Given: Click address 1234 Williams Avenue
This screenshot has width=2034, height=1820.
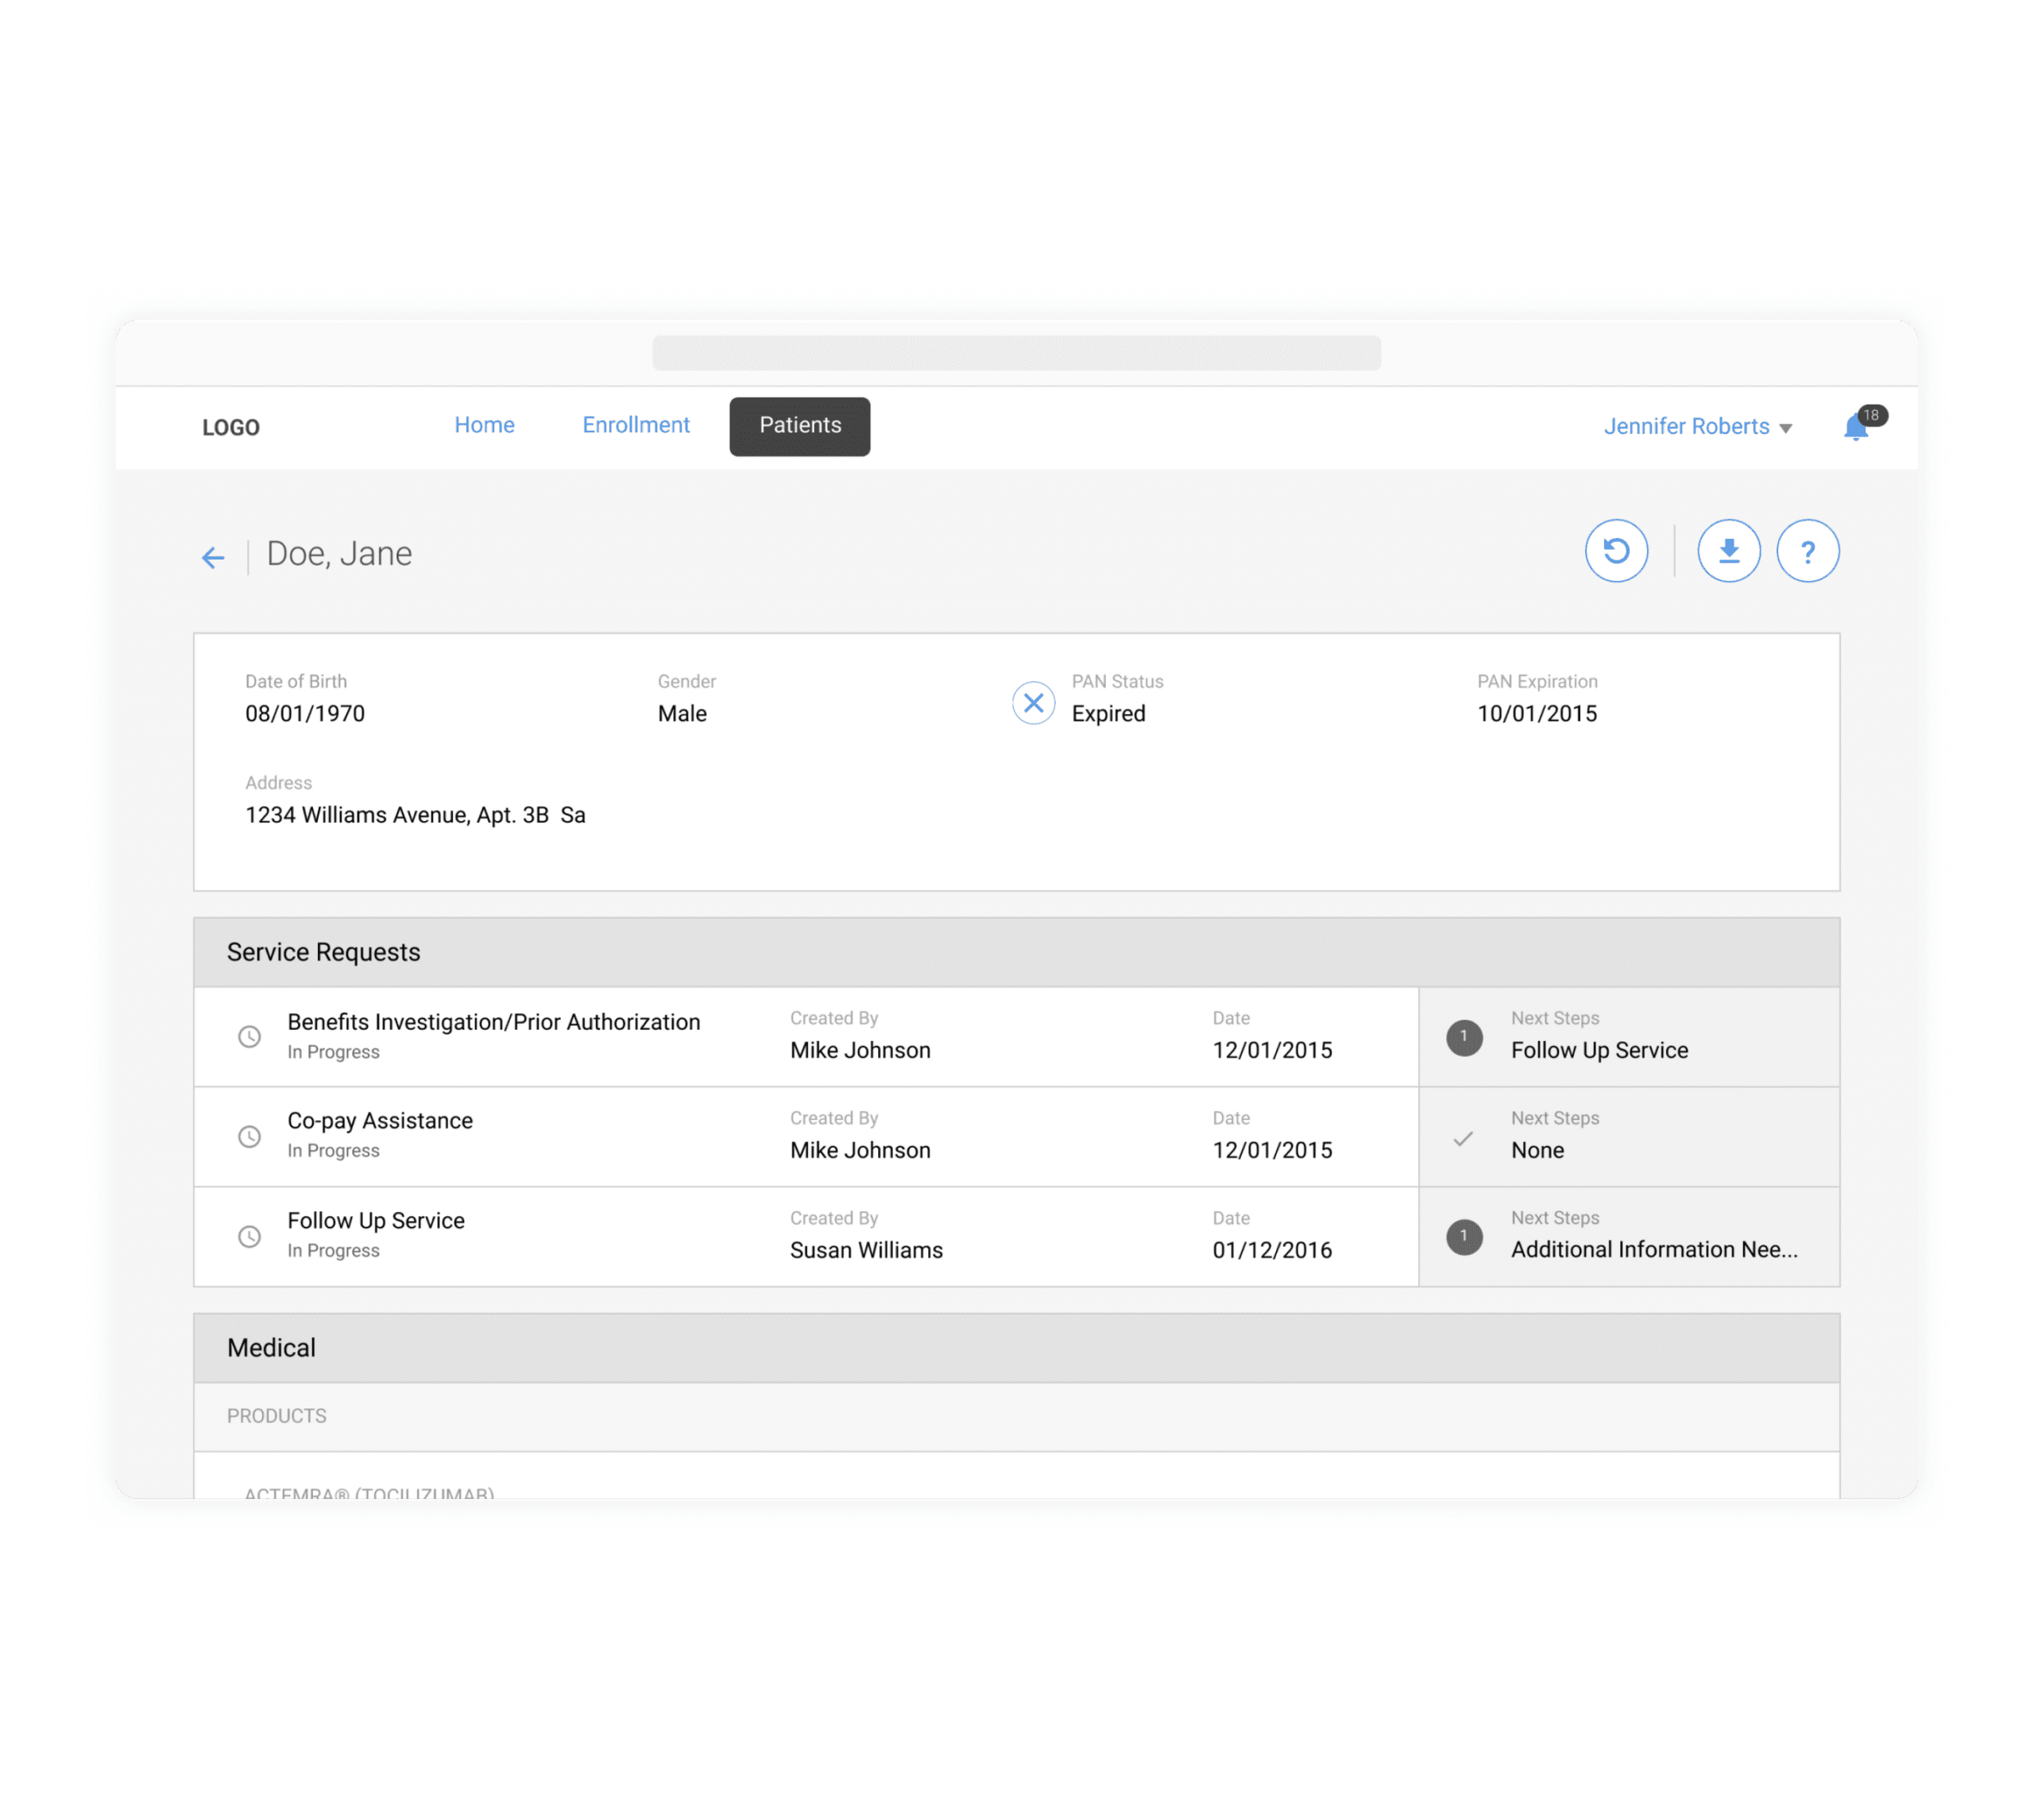Looking at the screenshot, I should click(415, 815).
